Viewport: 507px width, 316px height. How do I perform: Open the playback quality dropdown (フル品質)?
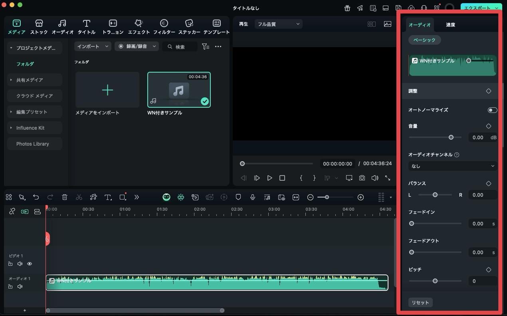278,24
